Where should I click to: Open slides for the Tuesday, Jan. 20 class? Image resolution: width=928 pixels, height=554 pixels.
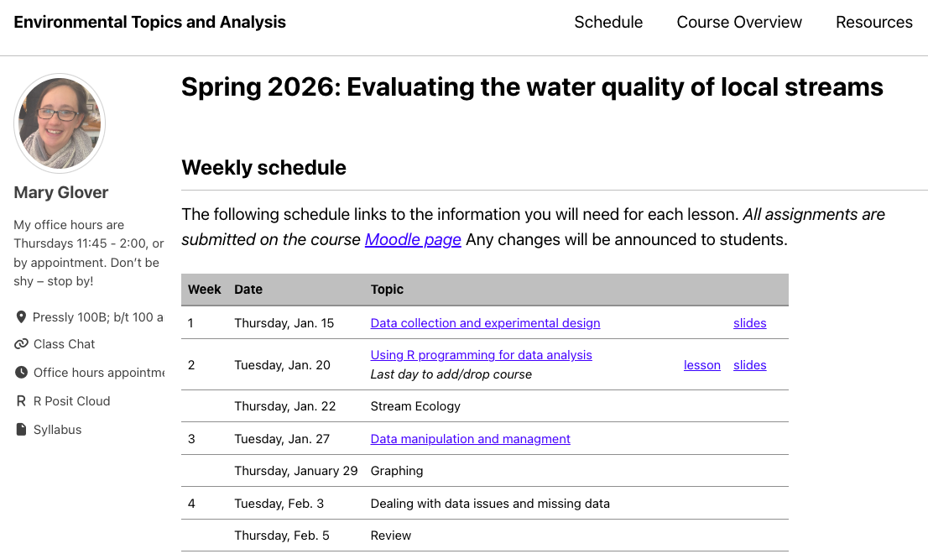(749, 365)
